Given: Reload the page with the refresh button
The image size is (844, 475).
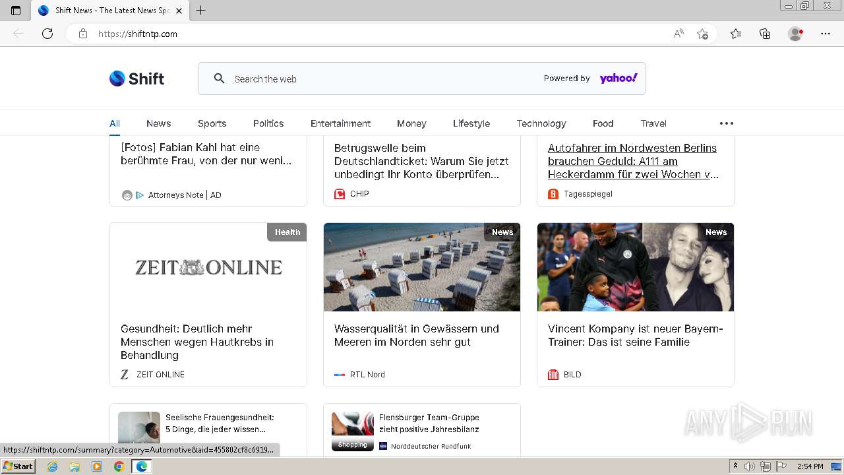Looking at the screenshot, I should tap(47, 34).
